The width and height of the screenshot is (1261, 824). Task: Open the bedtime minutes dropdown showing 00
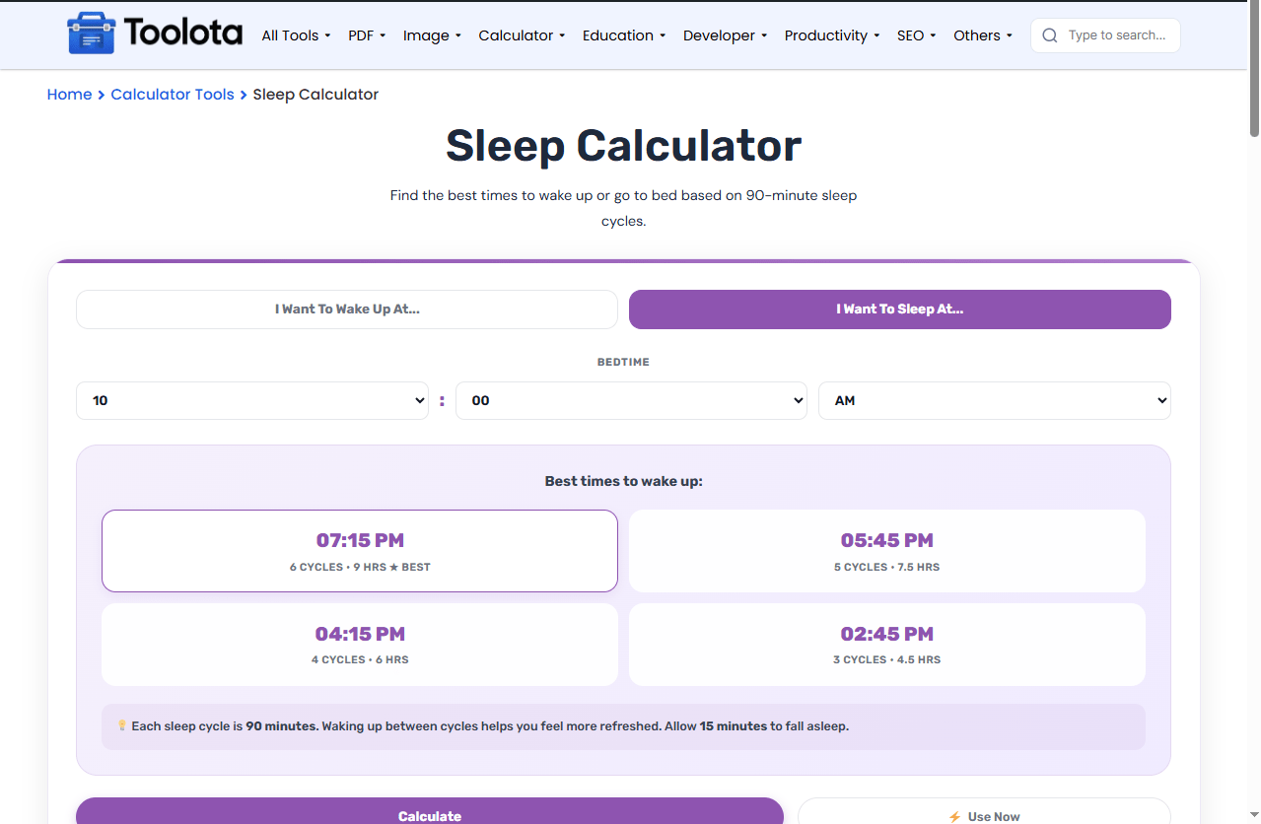coord(631,401)
